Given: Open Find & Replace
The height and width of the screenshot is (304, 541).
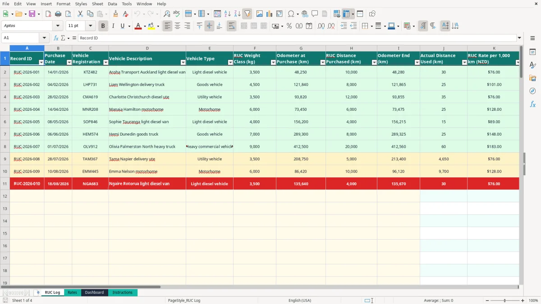Looking at the screenshot, I should [x=167, y=14].
